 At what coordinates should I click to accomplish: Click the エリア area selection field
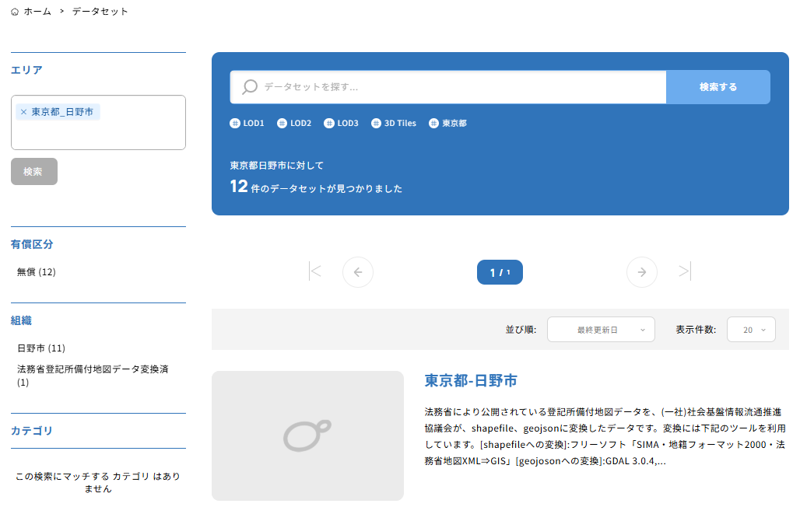[x=98, y=133]
